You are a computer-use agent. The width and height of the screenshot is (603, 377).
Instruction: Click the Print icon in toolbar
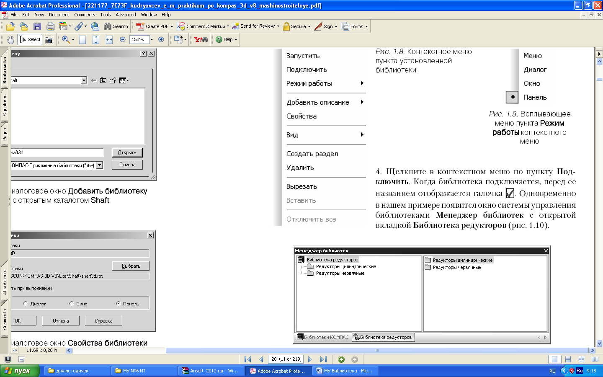(51, 26)
